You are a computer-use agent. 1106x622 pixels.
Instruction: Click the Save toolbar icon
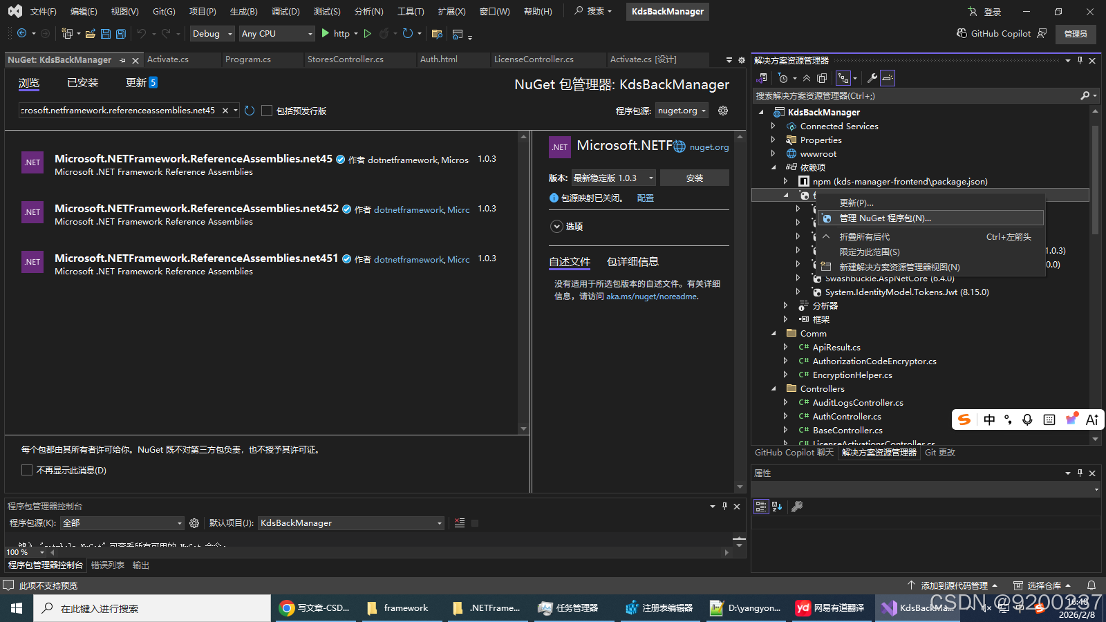click(106, 33)
